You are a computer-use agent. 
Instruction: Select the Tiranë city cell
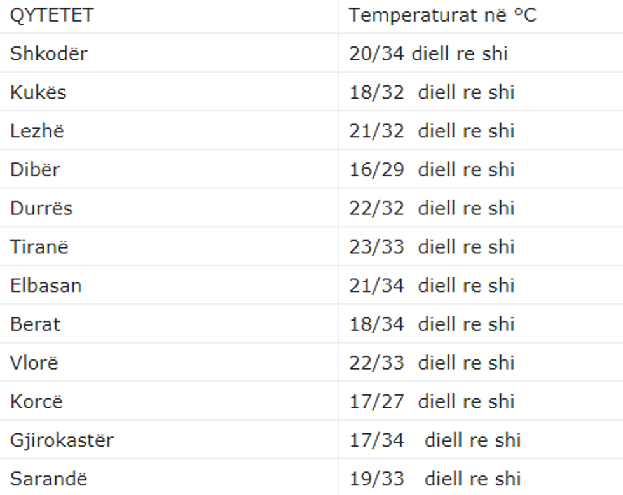[39, 247]
